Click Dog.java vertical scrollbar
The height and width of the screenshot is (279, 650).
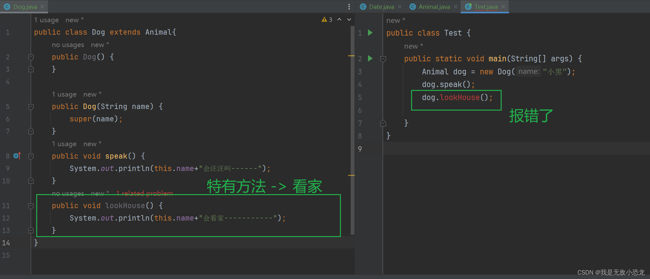click(352, 131)
